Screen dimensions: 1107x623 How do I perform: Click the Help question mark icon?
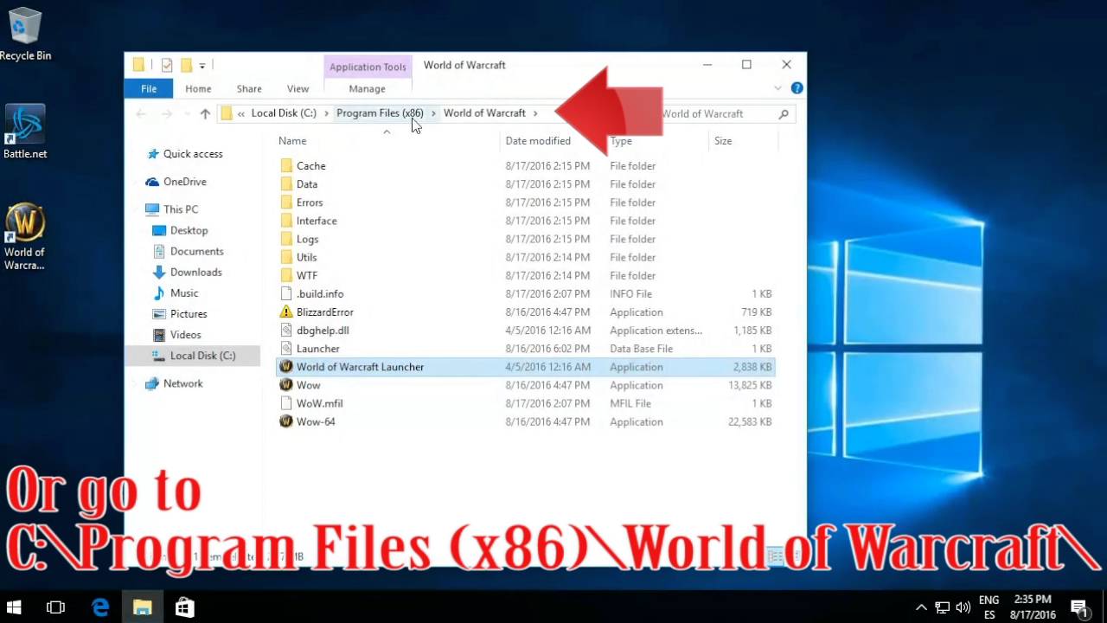797,88
